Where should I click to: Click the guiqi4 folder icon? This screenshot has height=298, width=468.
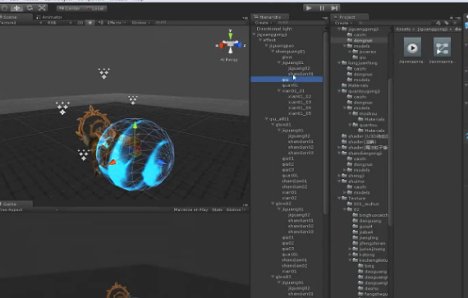(x=355, y=227)
